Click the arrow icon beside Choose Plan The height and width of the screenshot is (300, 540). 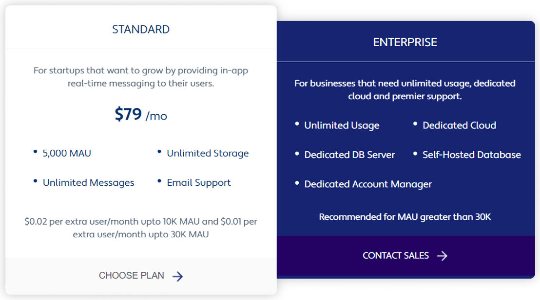tap(178, 276)
